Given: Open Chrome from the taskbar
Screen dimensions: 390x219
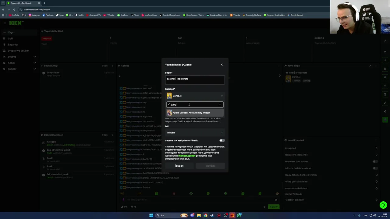Looking at the screenshot, I should 205,215.
